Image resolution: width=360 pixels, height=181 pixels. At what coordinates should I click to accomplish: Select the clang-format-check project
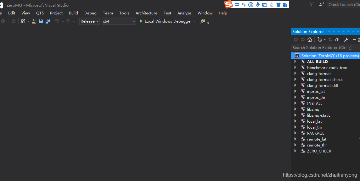[x=325, y=79]
